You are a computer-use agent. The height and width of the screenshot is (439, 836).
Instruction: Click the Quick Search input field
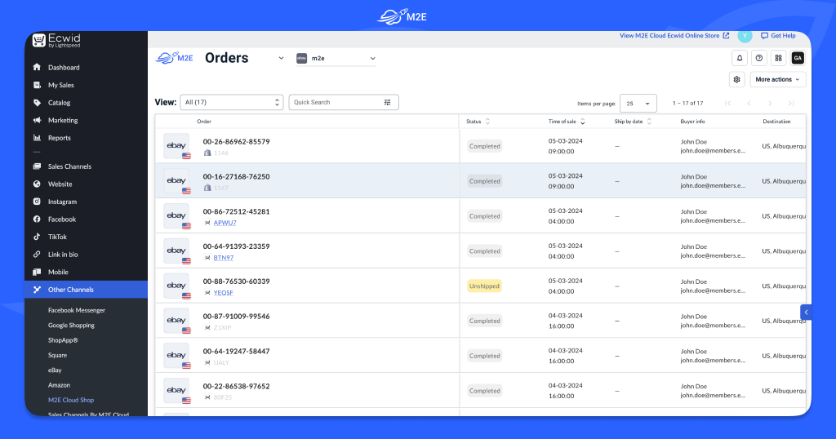[x=335, y=102]
